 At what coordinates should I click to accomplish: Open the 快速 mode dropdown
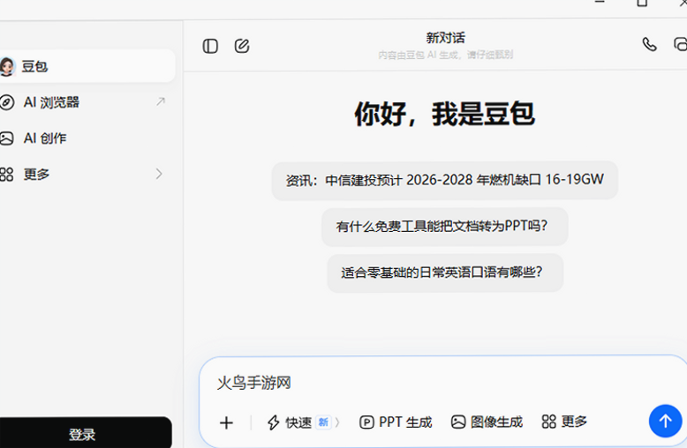(x=303, y=422)
